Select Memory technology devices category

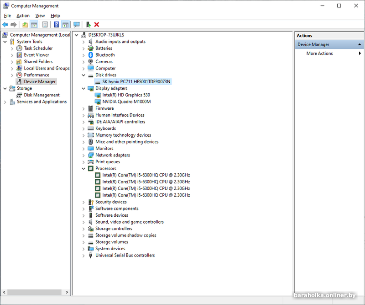click(123, 135)
